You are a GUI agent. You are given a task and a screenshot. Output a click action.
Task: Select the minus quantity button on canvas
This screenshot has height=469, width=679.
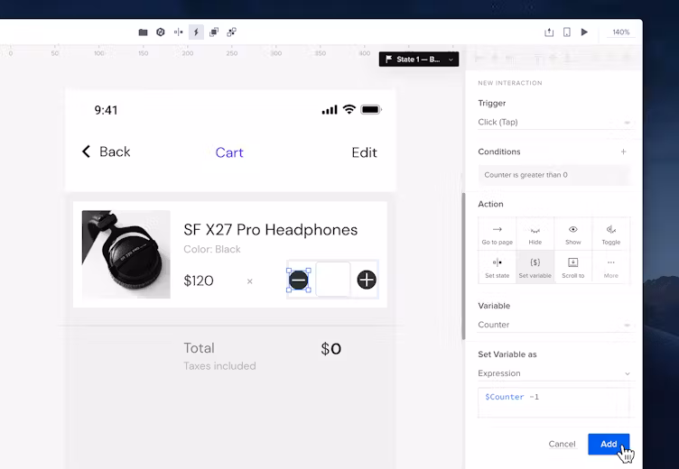tap(299, 280)
